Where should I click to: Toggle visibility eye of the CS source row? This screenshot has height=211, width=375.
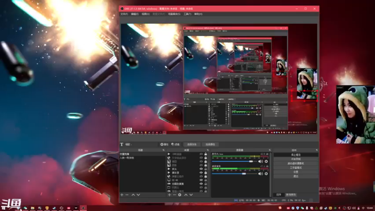click(201, 180)
